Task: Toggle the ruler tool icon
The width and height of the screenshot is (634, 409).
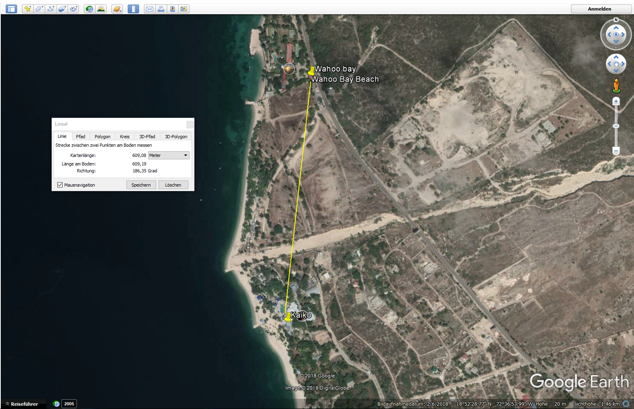Action: (x=133, y=9)
